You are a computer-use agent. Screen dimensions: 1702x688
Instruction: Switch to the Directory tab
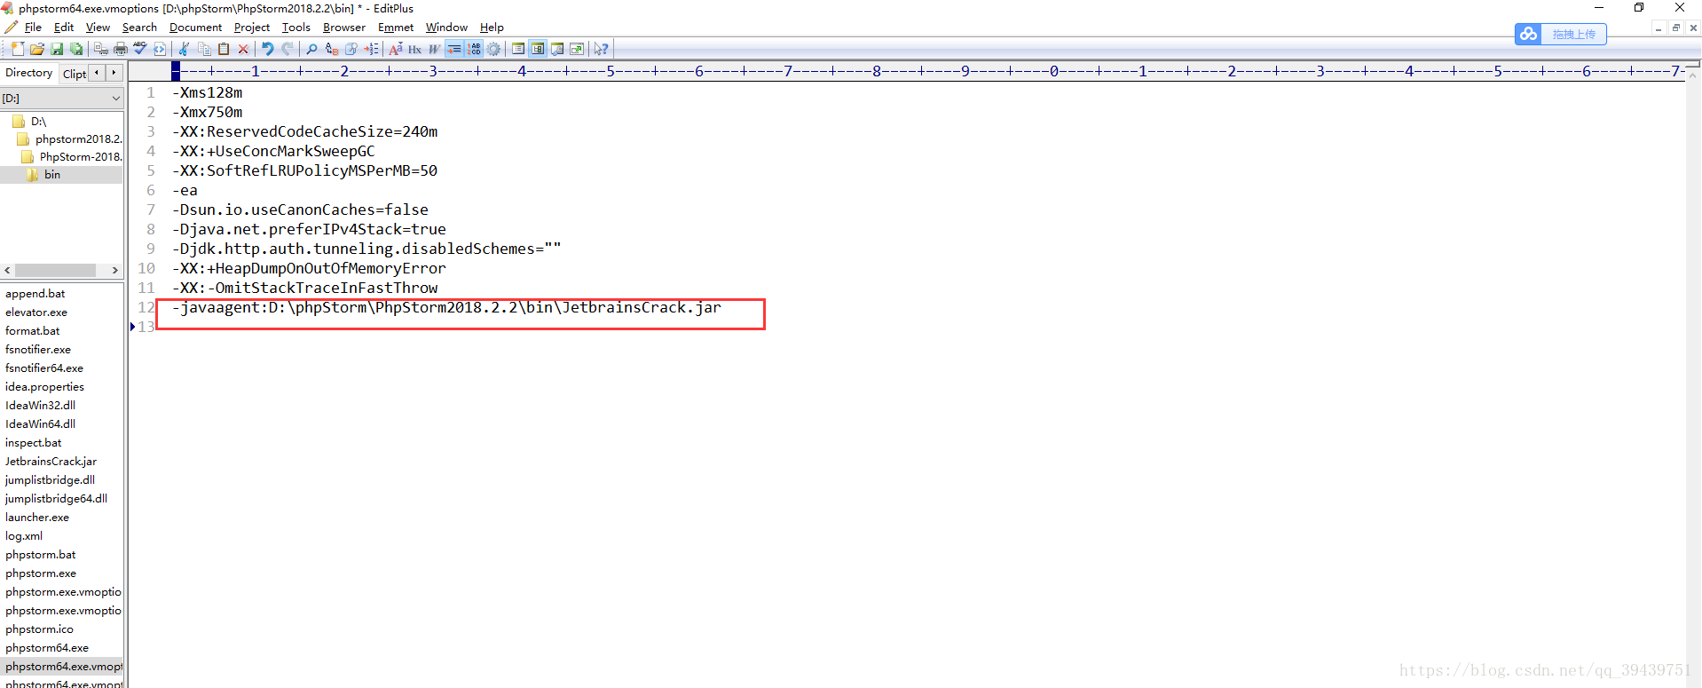[x=29, y=73]
